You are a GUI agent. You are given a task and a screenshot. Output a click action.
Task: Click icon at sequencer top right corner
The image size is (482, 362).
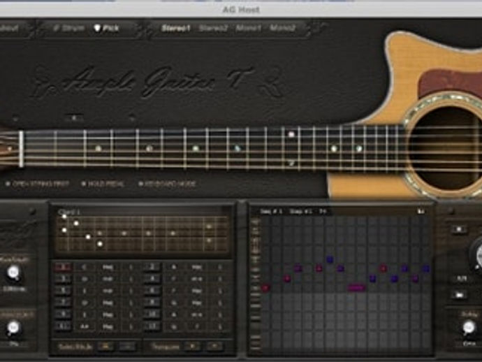(421, 211)
